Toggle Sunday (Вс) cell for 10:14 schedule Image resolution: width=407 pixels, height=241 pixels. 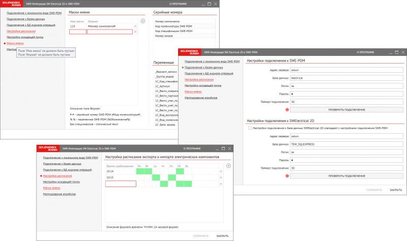coord(188,171)
